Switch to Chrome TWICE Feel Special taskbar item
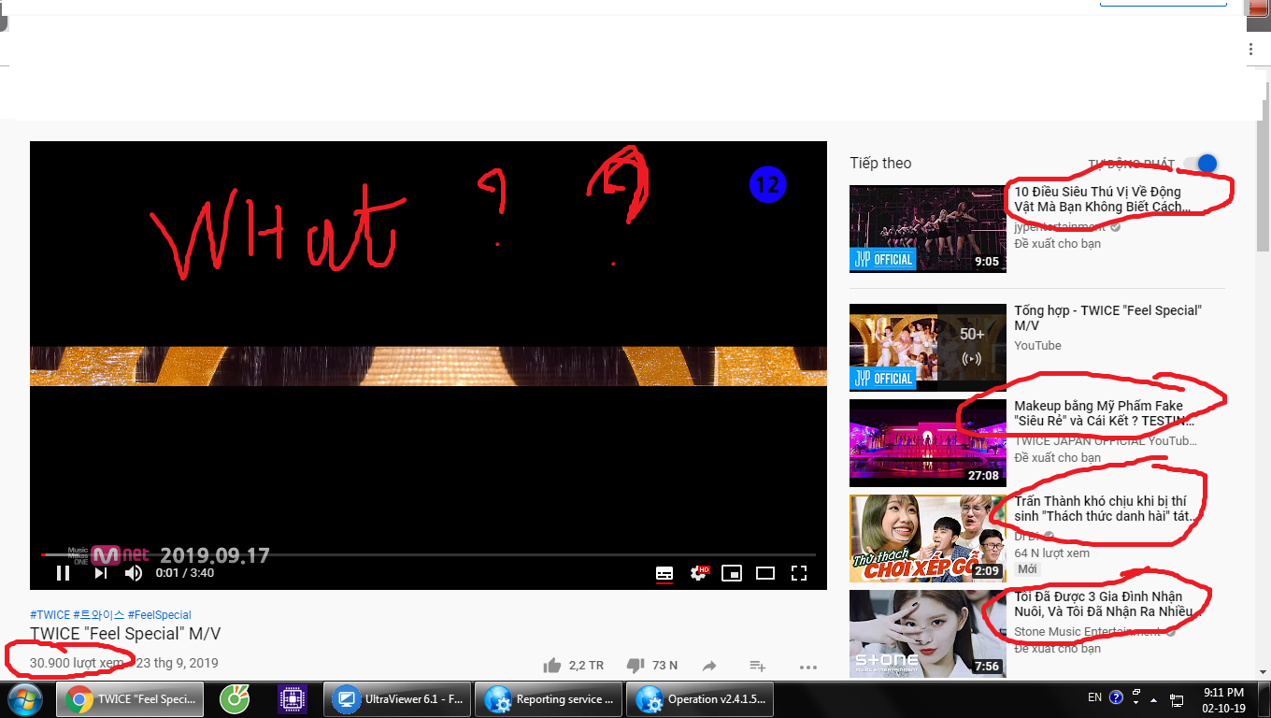The image size is (1271, 718). point(132,698)
